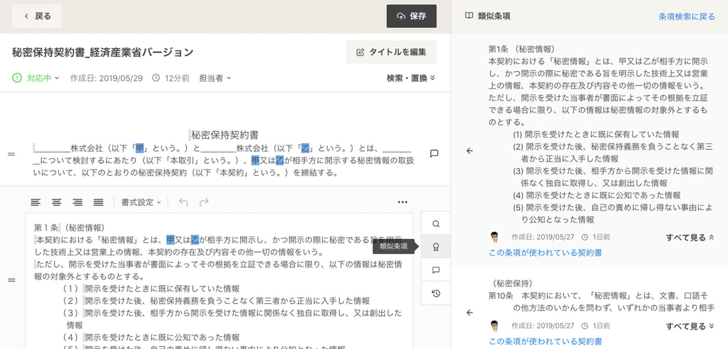Insert the first similar clause with its left arrow
The image size is (728, 349).
point(470,151)
